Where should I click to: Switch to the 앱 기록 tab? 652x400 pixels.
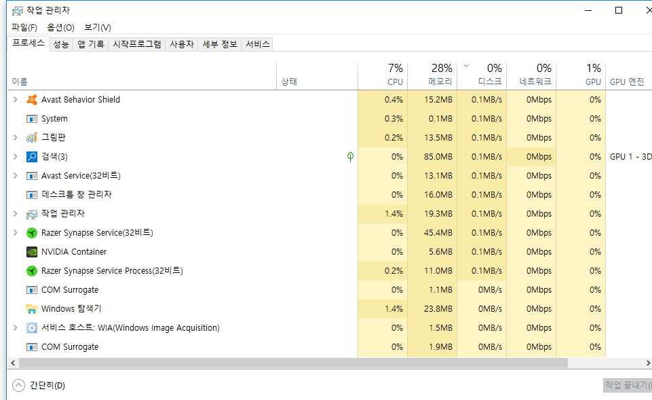91,44
